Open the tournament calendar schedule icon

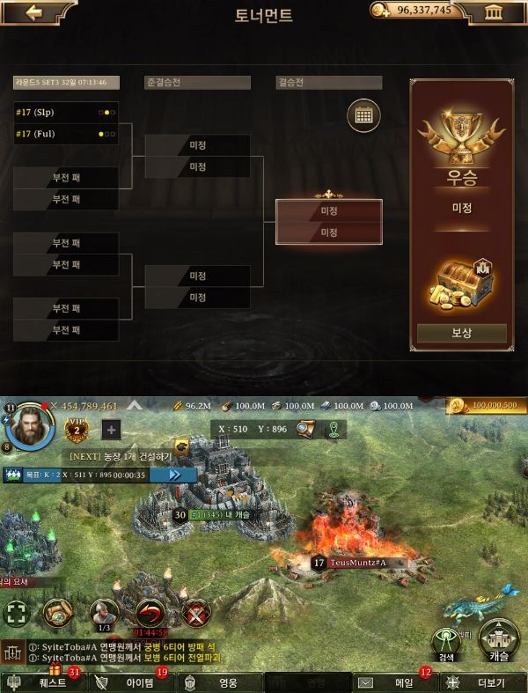tap(363, 116)
